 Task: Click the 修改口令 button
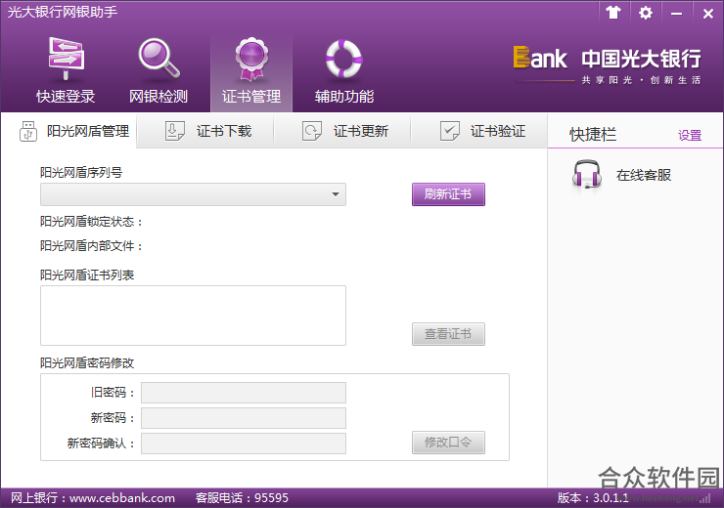point(448,443)
